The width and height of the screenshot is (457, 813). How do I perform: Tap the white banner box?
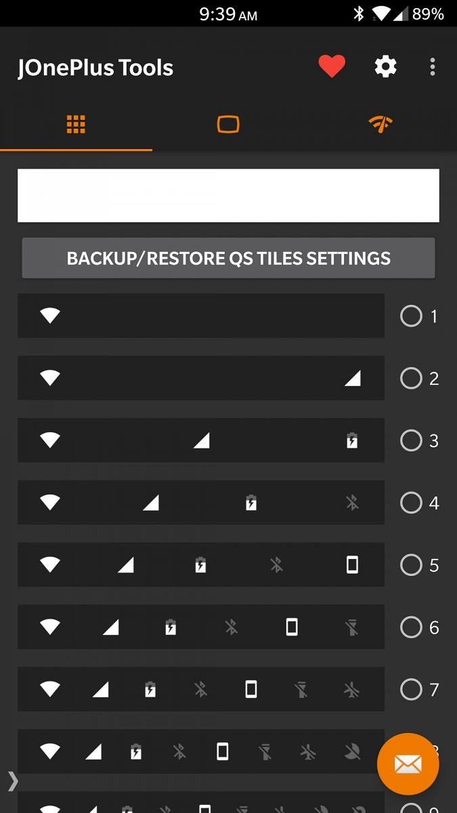(x=228, y=196)
